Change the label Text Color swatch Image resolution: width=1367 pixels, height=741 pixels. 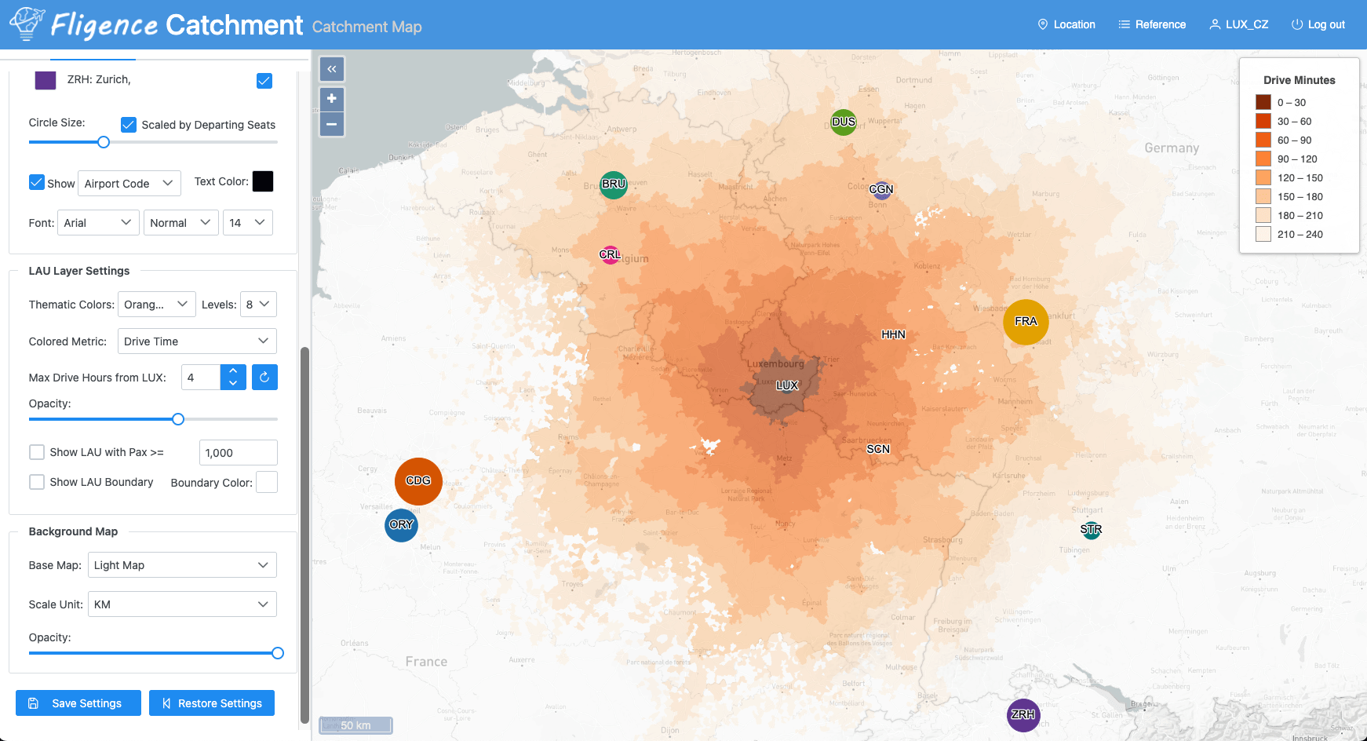[263, 181]
